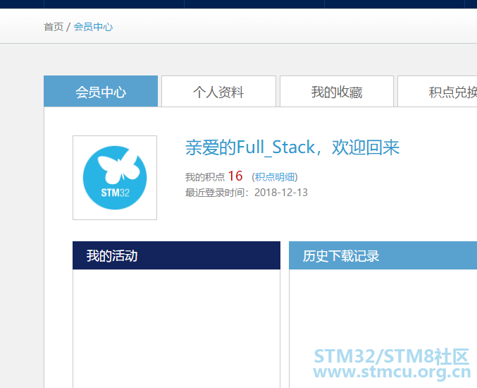Click the 会员中心 breadcrumb link
Viewport: 477px width, 388px height.
93,27
